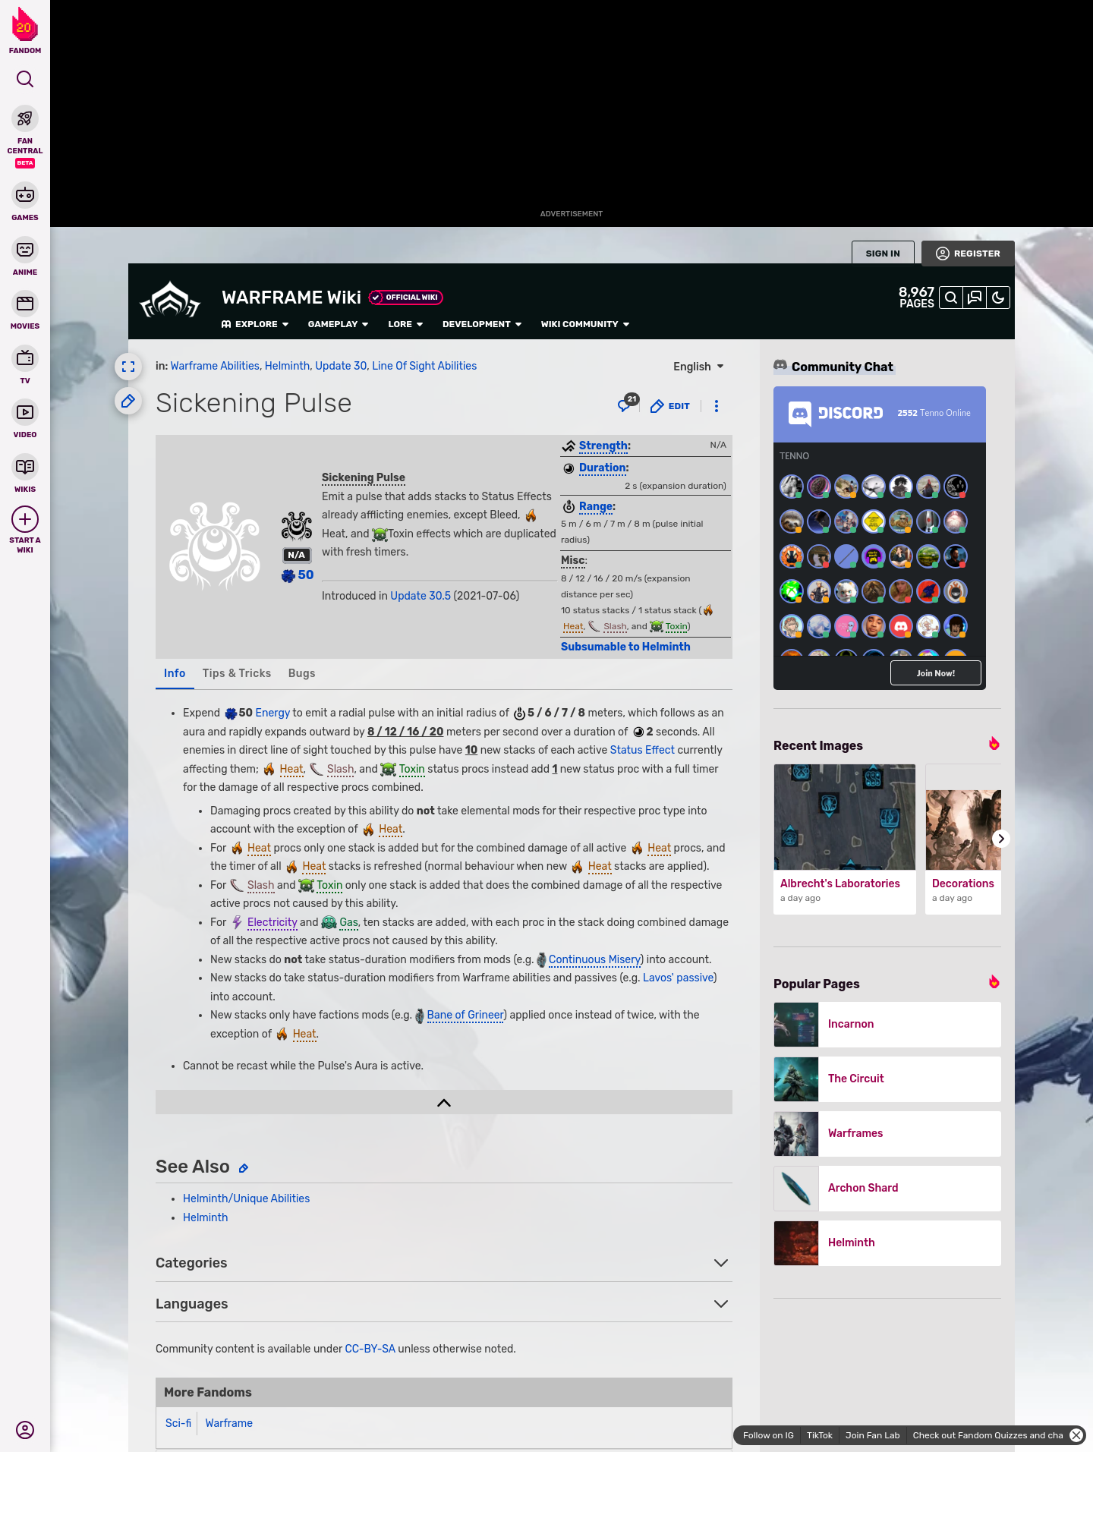Open user profile icon at sidebar bottom
This screenshot has width=1093, height=1518.
(x=25, y=1430)
